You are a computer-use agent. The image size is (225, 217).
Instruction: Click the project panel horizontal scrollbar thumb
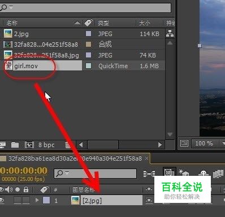(103, 145)
